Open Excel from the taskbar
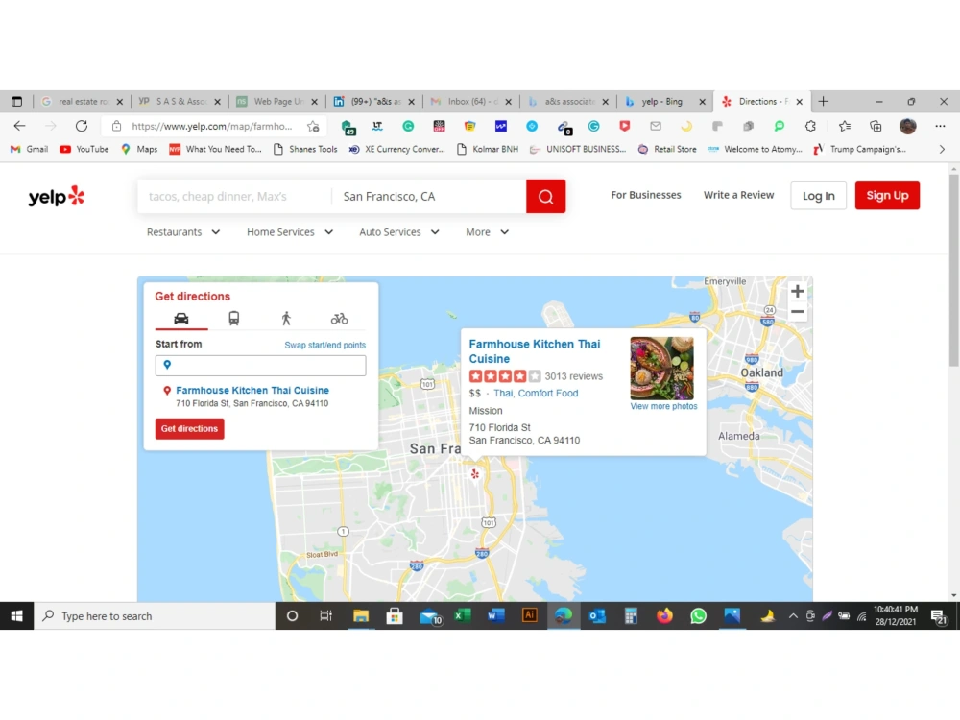The width and height of the screenshot is (960, 720). [463, 616]
